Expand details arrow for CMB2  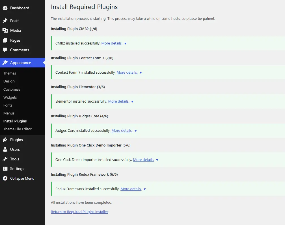pos(126,44)
